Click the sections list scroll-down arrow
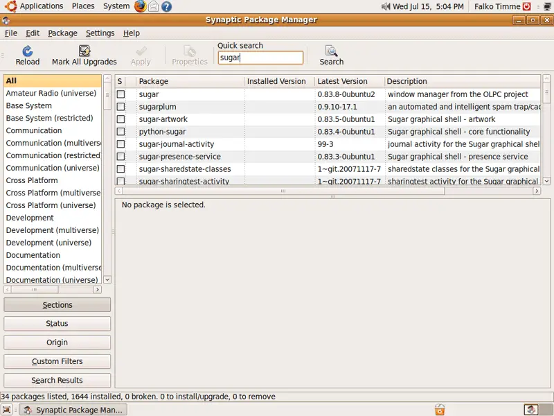The width and height of the screenshot is (554, 416). coord(107,279)
